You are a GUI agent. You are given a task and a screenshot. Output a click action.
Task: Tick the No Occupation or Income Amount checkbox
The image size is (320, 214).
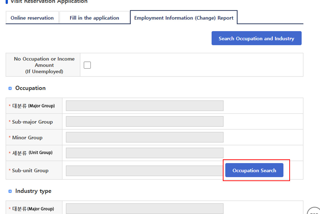87,65
